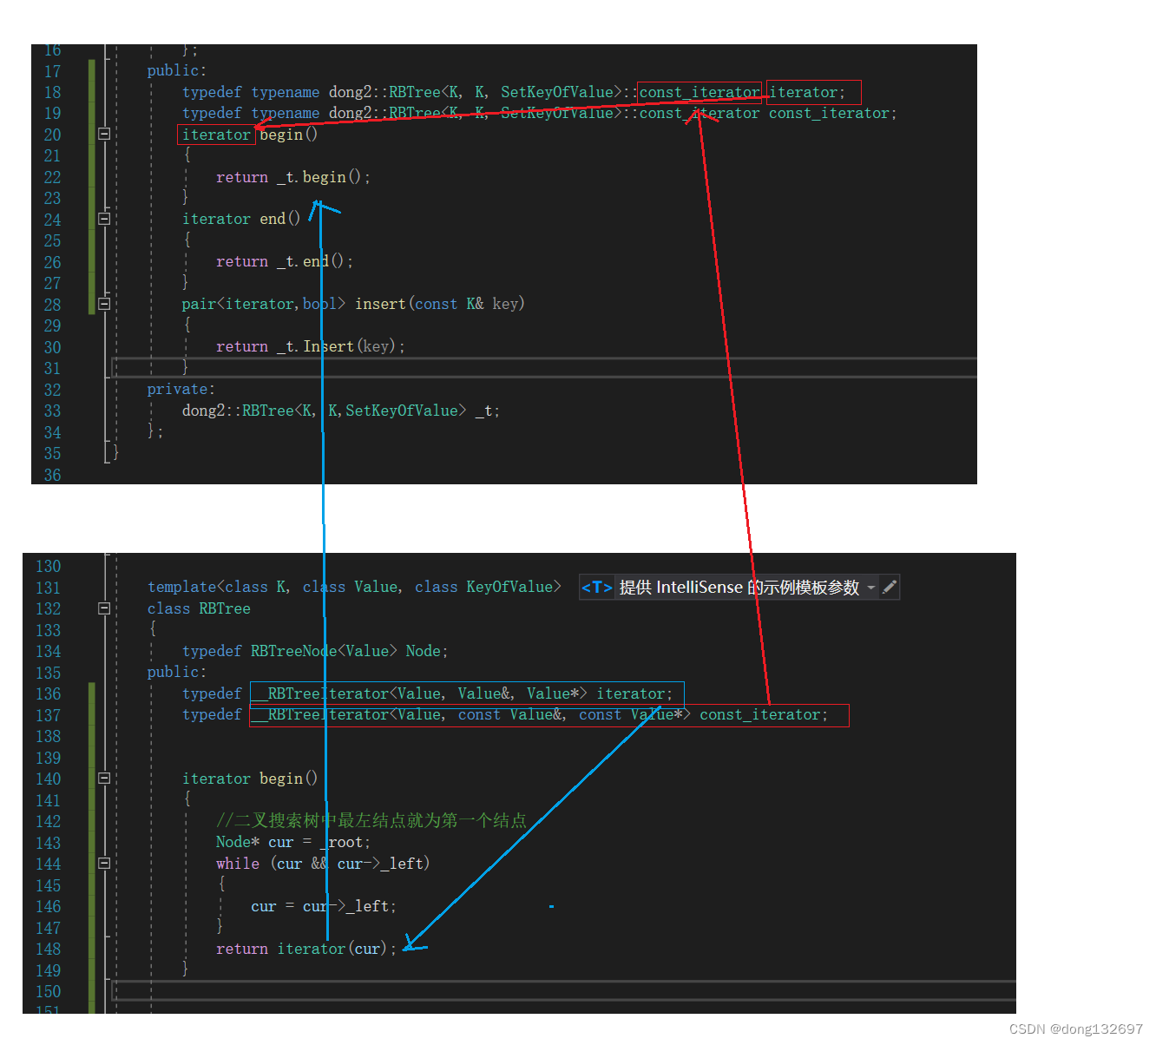The height and width of the screenshot is (1045, 1156).
Task: Click 'return iterator(cur);' statement
Action: 306,949
